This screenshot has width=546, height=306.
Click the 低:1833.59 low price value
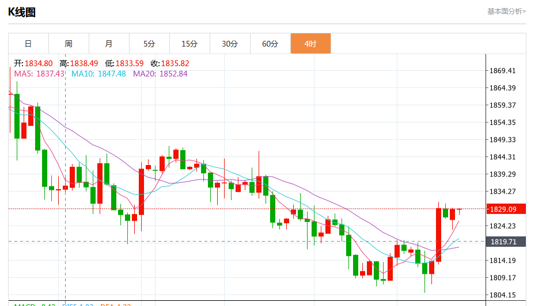click(124, 63)
